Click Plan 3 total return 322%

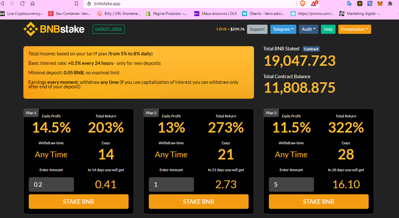click(x=346, y=128)
